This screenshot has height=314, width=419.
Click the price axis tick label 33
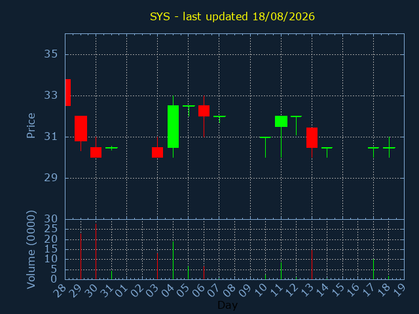(x=51, y=96)
